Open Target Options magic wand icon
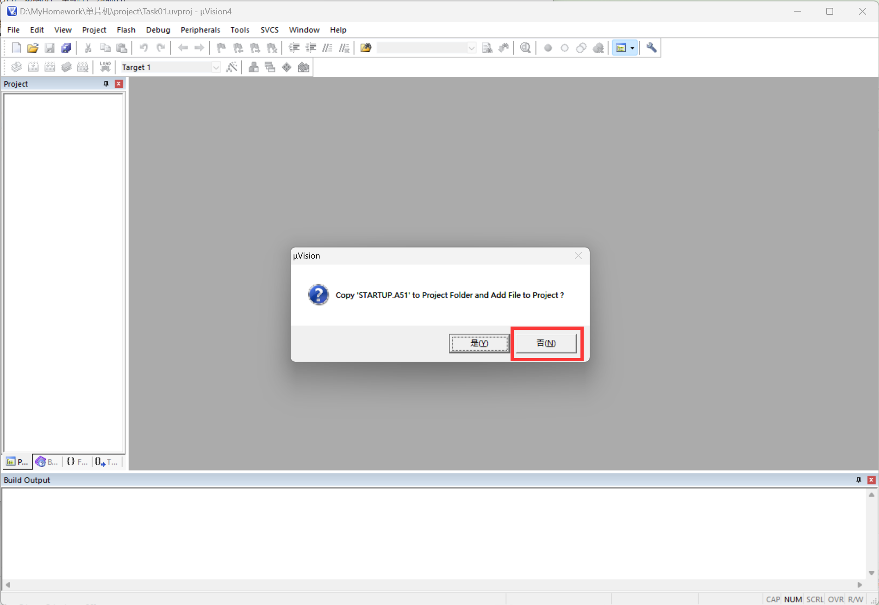The width and height of the screenshot is (879, 605). point(231,67)
